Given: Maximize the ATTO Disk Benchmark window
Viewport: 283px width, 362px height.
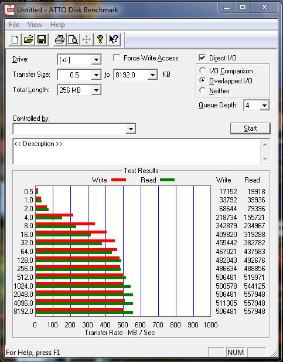Looking at the screenshot, I should coord(243,8).
